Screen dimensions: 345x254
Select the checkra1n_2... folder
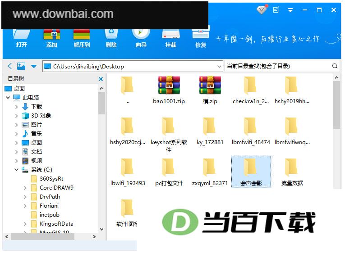pyautogui.click(x=251, y=90)
